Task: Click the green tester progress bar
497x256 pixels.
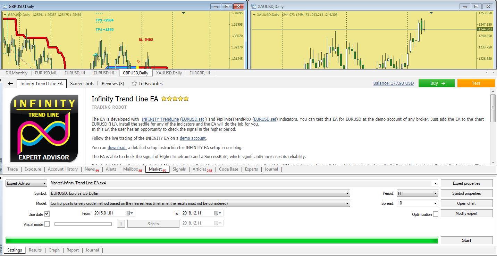Action: click(222, 240)
